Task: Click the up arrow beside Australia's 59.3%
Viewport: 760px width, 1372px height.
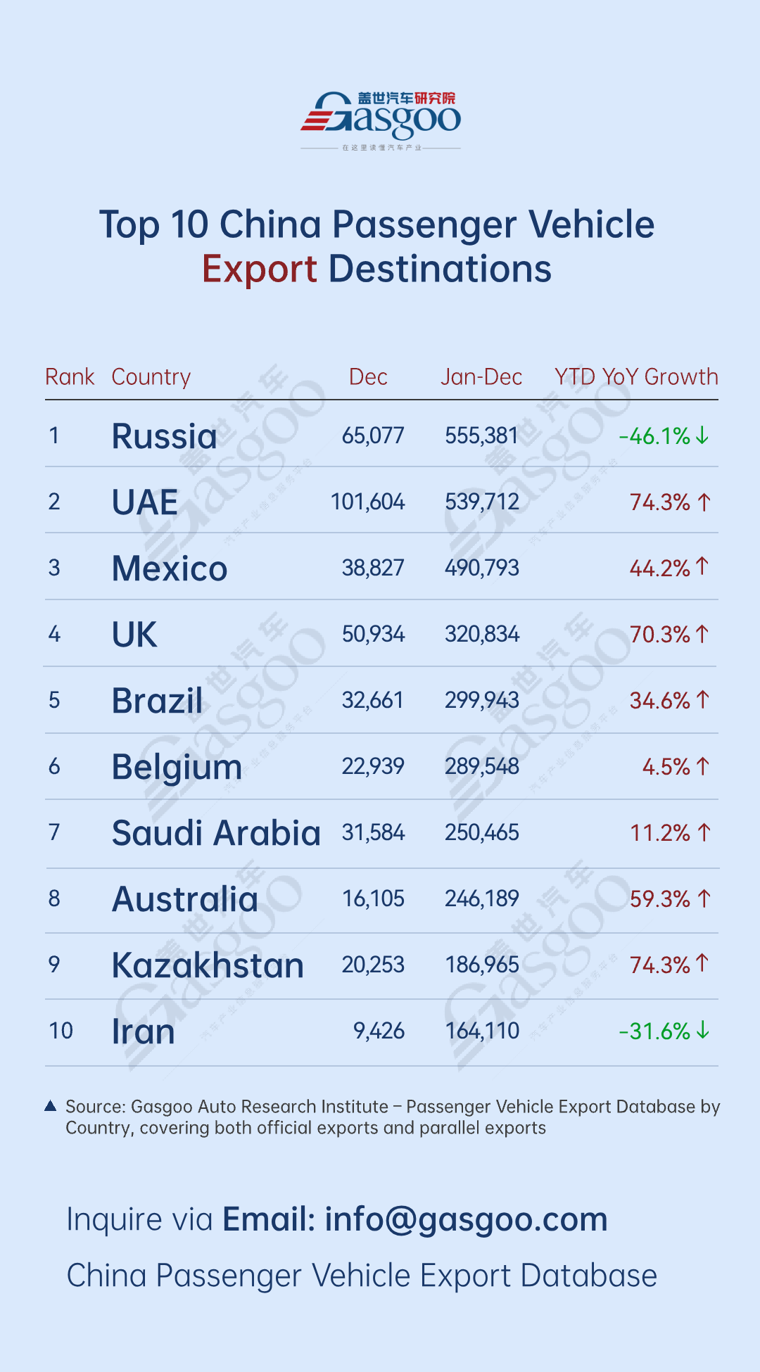Action: coord(704,898)
